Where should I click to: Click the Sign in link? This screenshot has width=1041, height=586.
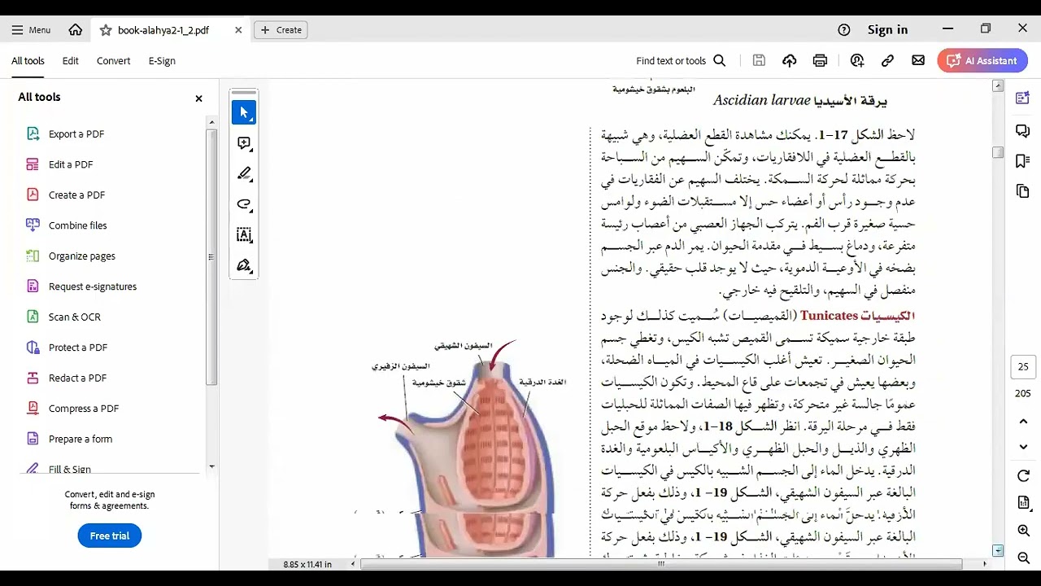[x=887, y=29]
